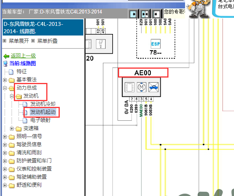Image resolution: width=234 pixels, height=196 pixels.
Task: Expand the 防护装置和车门 folder
Action: (x=5, y=161)
